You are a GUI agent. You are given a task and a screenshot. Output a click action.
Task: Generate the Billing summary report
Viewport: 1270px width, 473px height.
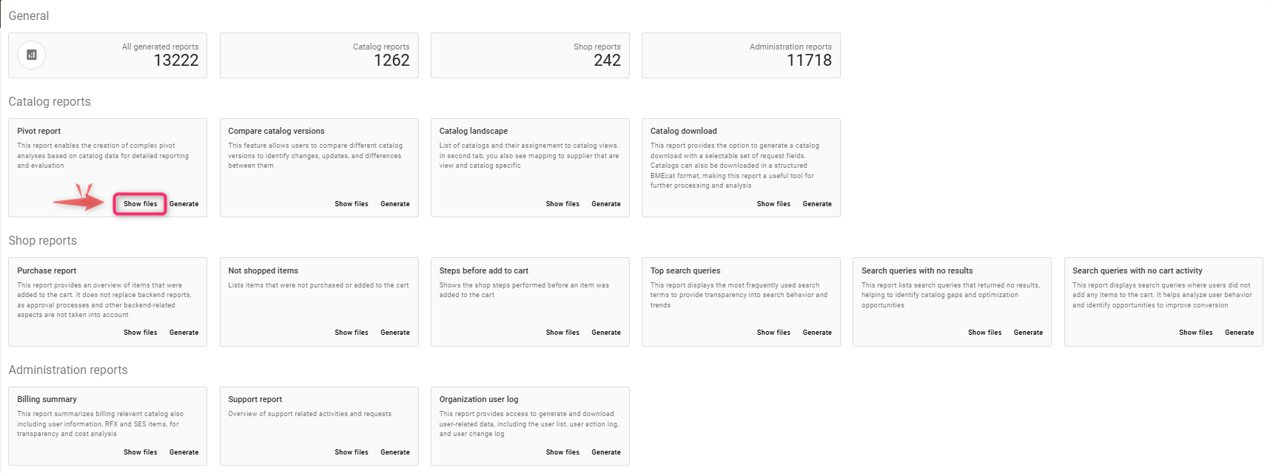pyautogui.click(x=184, y=452)
